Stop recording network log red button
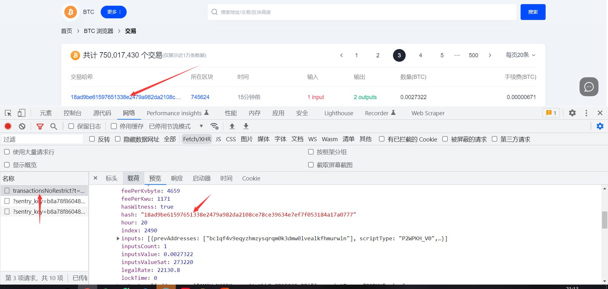The width and height of the screenshot is (608, 289). [8, 126]
